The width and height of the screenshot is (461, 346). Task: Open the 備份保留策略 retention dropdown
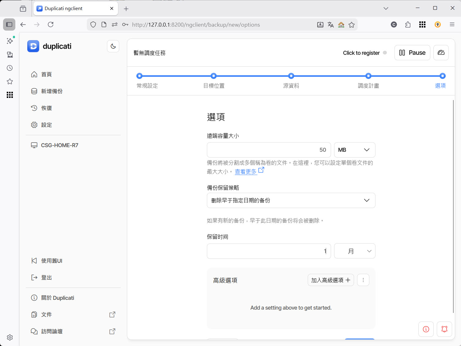(291, 200)
